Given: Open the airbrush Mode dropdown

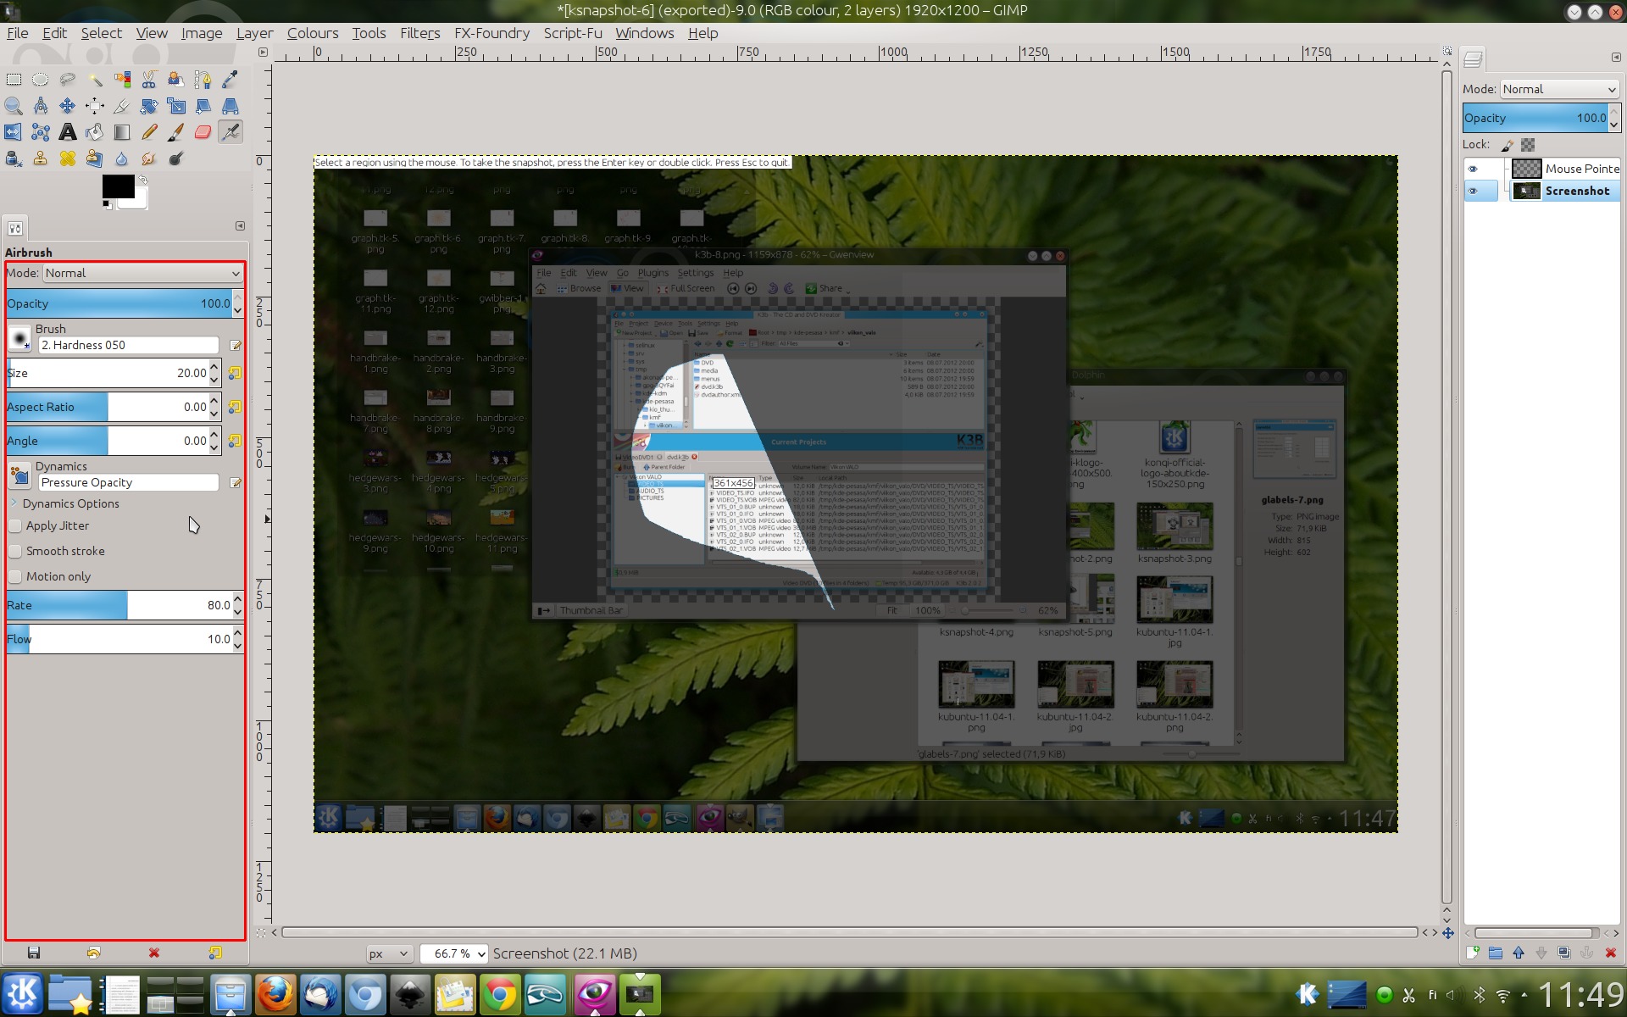Looking at the screenshot, I should point(142,273).
